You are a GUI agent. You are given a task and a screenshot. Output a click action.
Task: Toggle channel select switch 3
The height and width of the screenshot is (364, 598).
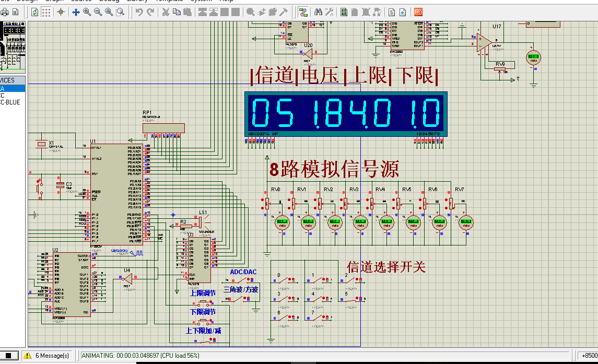[x=284, y=299]
